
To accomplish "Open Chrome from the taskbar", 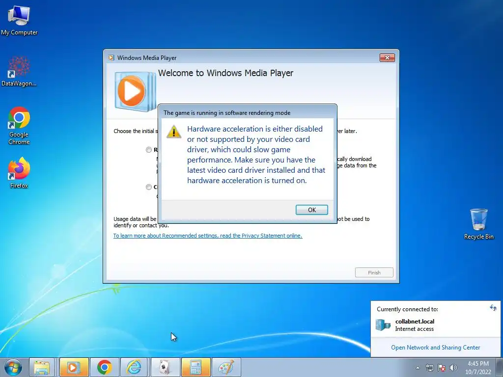I will click(104, 367).
